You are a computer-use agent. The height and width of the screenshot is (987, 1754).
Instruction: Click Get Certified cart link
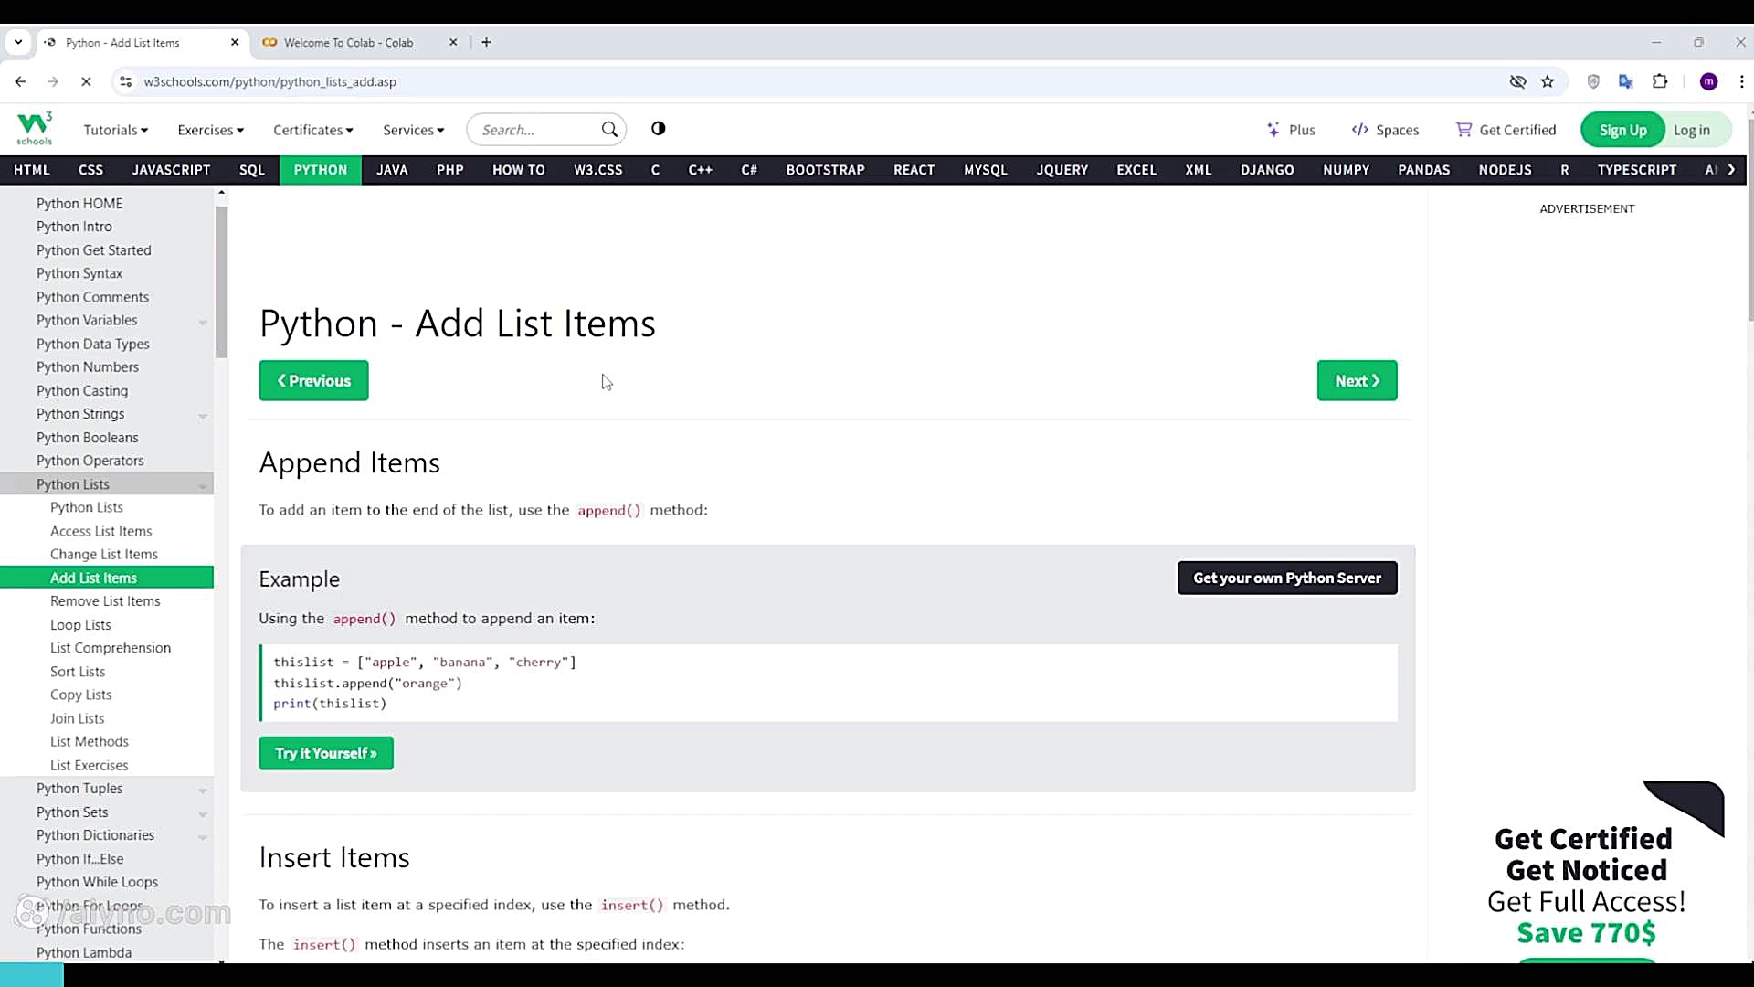pos(1506,130)
